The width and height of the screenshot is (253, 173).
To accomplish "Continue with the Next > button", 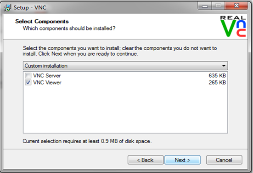I will tap(182, 160).
